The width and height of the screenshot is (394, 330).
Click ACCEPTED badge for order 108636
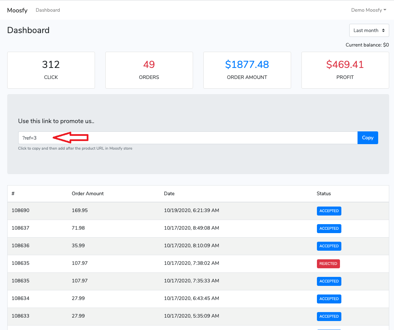click(329, 246)
